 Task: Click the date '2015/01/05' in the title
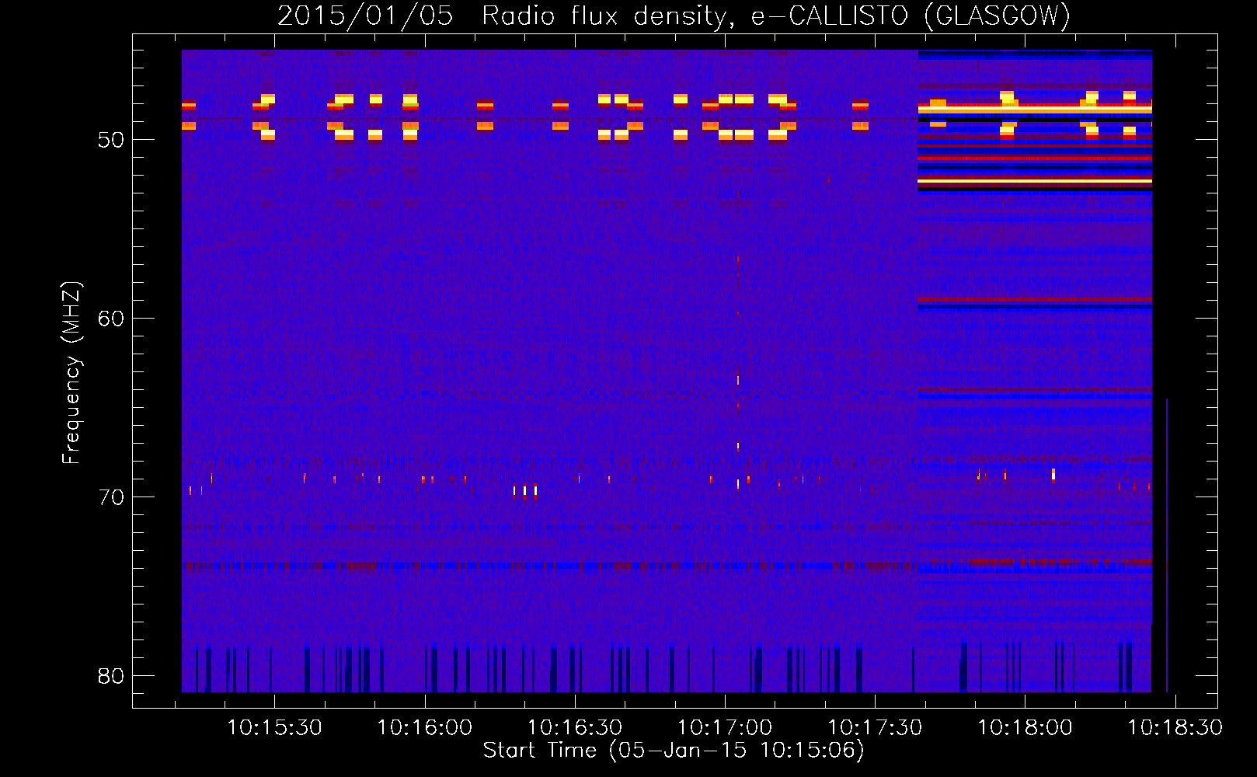tap(365, 16)
